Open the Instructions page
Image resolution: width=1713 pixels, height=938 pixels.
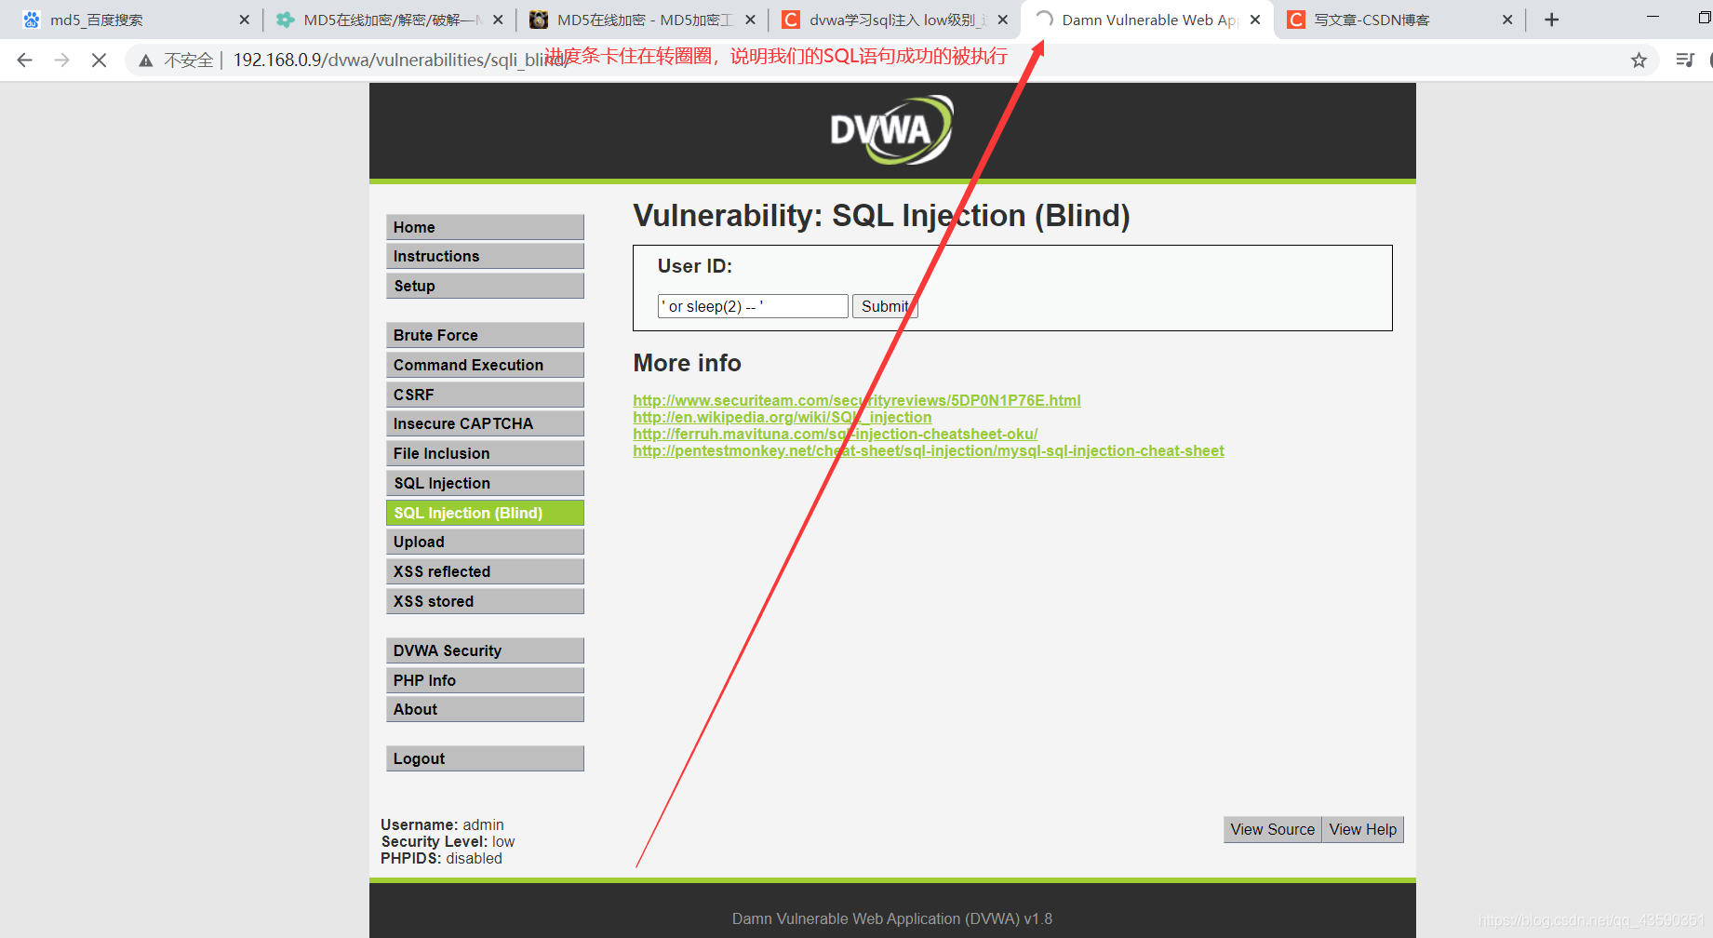coord(485,256)
